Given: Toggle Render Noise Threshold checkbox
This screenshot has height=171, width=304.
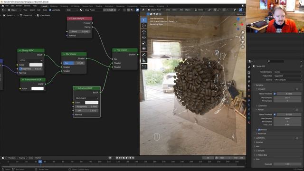Looking at the screenshot, I should (x=275, y=114).
